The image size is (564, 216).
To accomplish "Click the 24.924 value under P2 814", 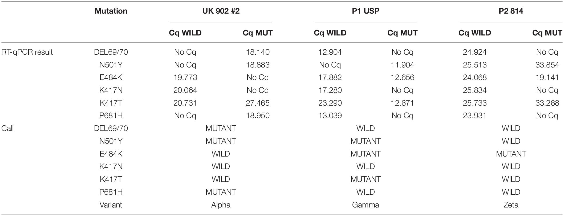I will click(x=475, y=52).
